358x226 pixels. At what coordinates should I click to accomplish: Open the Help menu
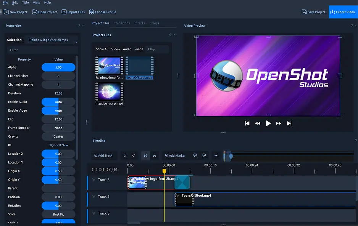point(47,3)
